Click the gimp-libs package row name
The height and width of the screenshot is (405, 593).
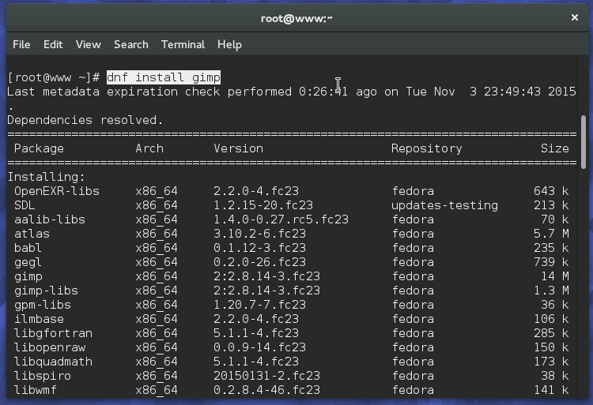46,291
